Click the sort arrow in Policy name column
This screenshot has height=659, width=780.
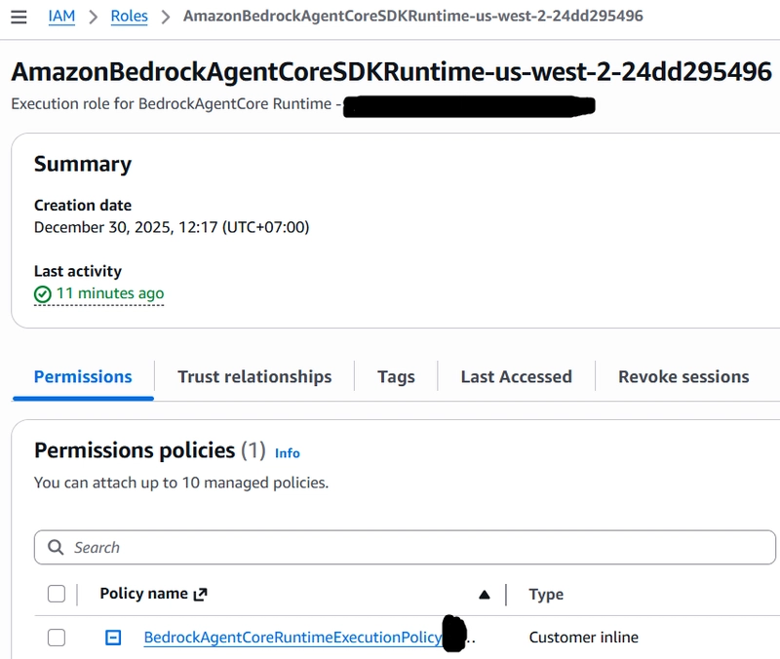[x=485, y=595]
